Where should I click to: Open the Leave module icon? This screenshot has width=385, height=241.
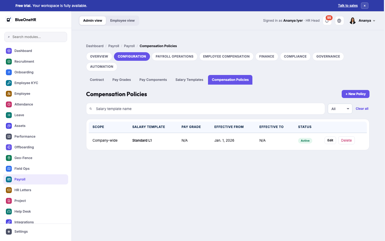(9, 115)
